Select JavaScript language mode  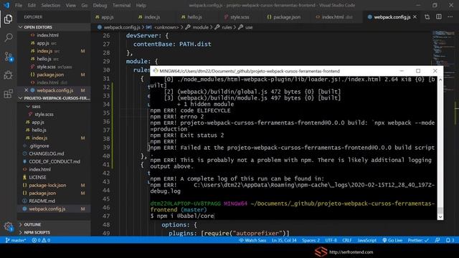366,240
